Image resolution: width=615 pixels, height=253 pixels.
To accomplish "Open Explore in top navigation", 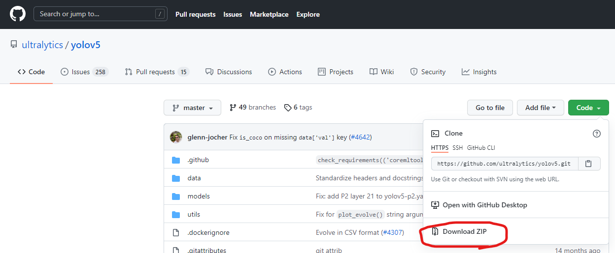I will pyautogui.click(x=308, y=14).
